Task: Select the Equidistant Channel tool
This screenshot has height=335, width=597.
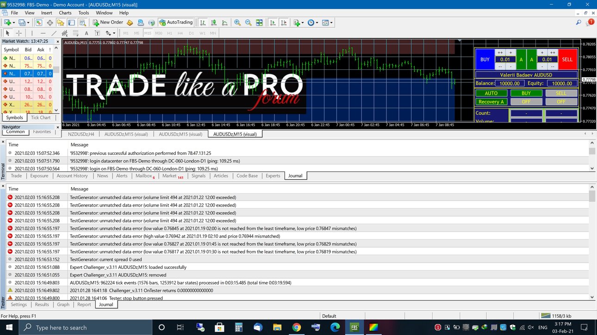Action: [x=65, y=33]
